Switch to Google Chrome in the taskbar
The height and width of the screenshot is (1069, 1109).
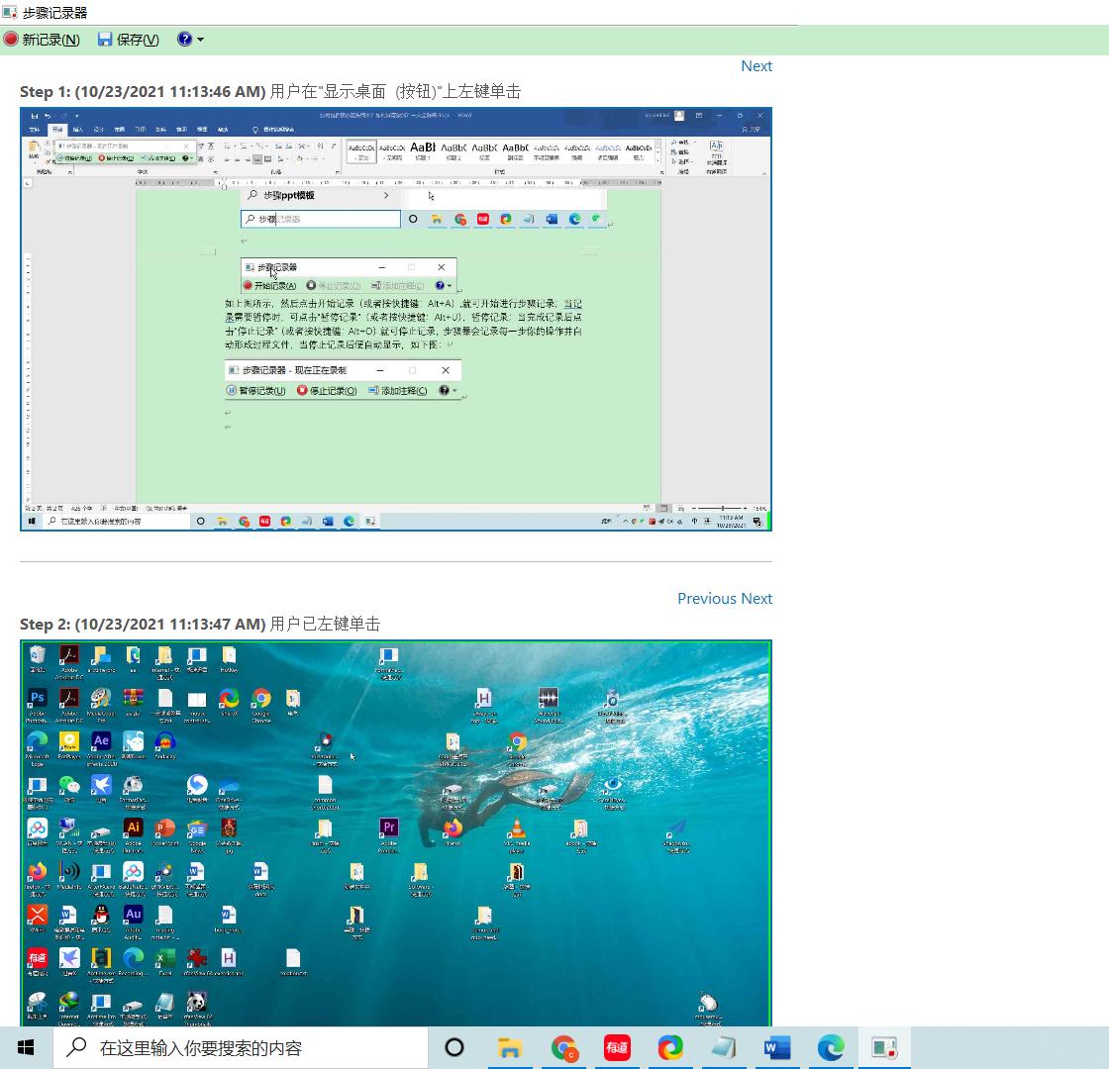pos(563,1047)
